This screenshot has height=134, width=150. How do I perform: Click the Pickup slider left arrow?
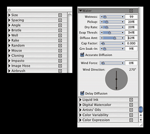101,22
